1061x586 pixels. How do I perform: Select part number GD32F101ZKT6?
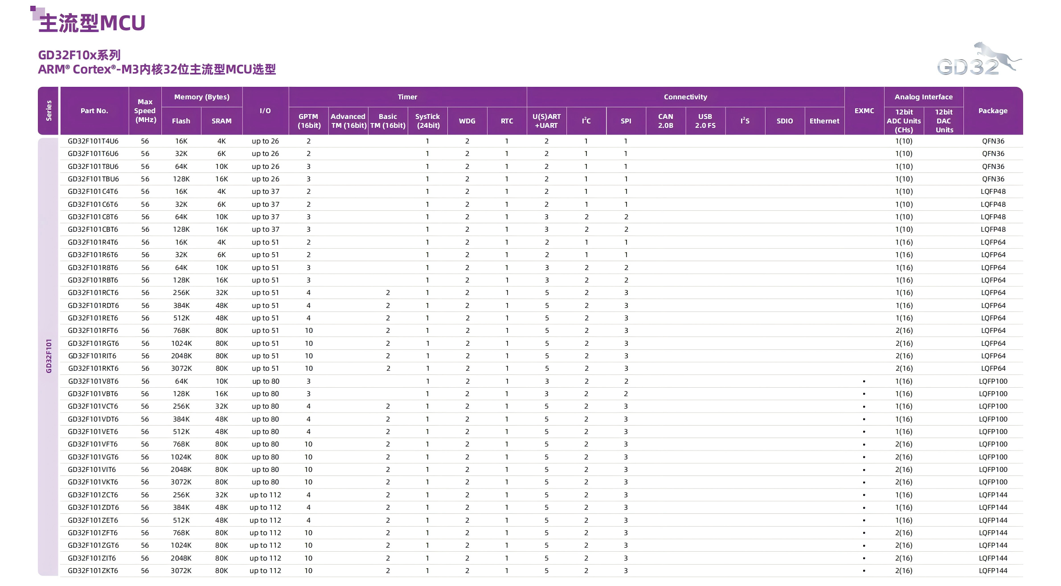(93, 570)
